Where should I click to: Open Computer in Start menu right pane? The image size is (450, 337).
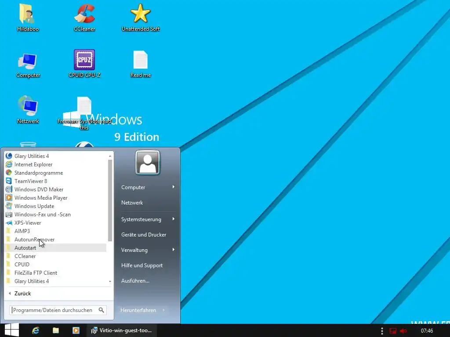click(x=133, y=187)
